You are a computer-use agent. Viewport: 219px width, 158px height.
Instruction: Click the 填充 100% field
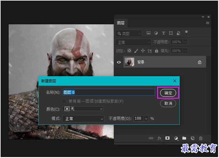click(x=177, y=51)
